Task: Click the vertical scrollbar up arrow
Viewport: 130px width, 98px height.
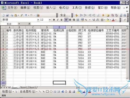Action: [x=127, y=28]
